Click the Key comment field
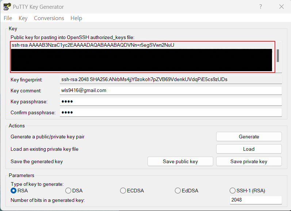This screenshot has height=211, width=291. [x=171, y=91]
